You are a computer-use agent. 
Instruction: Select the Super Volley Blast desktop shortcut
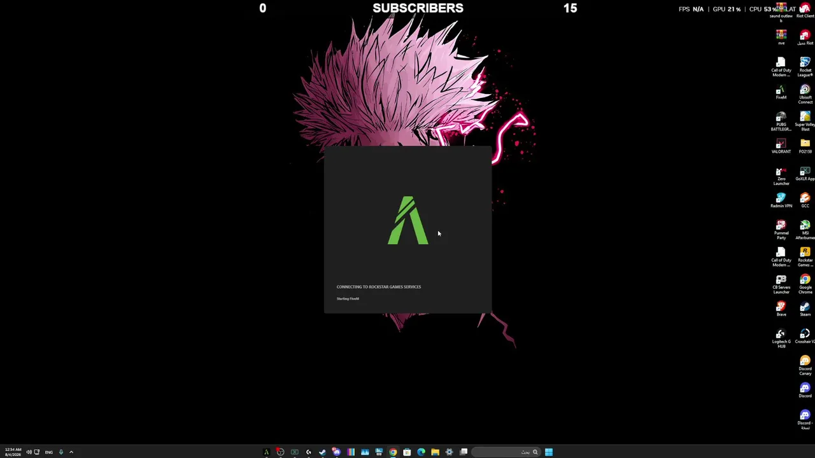point(805,121)
